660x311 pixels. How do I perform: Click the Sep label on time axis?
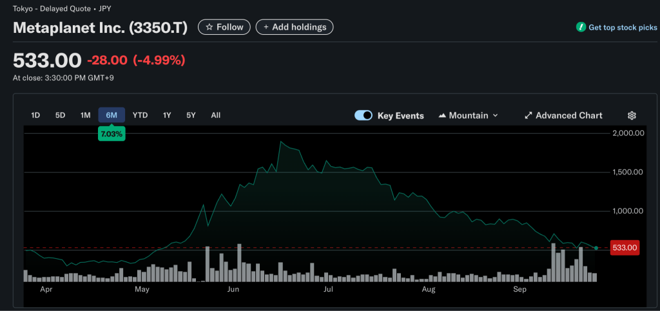[x=520, y=290]
